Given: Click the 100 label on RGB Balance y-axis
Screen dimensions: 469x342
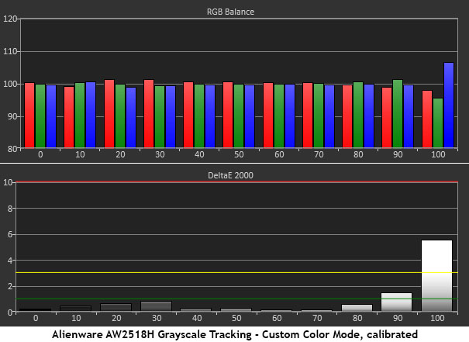Looking at the screenshot, I should (x=10, y=84).
